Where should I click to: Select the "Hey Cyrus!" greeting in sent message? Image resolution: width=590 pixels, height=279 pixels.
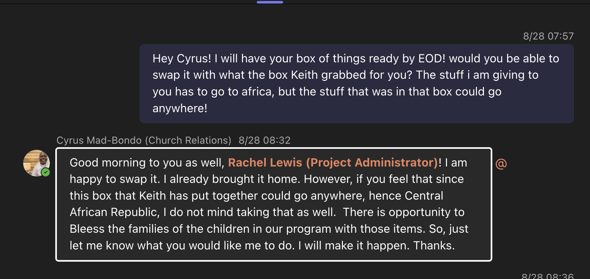click(x=182, y=59)
